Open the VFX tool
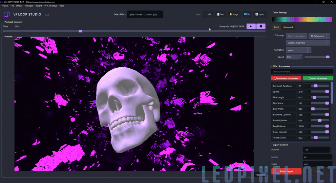The width and height of the screenshot is (336, 183). [x=208, y=14]
